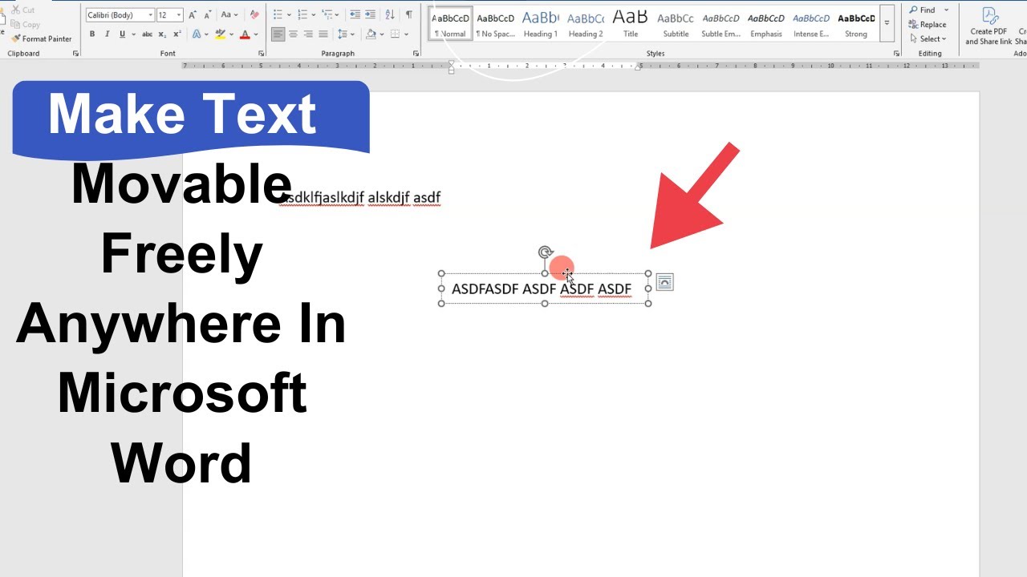Image resolution: width=1027 pixels, height=577 pixels.
Task: Expand the Styles gallery
Action: (887, 22)
